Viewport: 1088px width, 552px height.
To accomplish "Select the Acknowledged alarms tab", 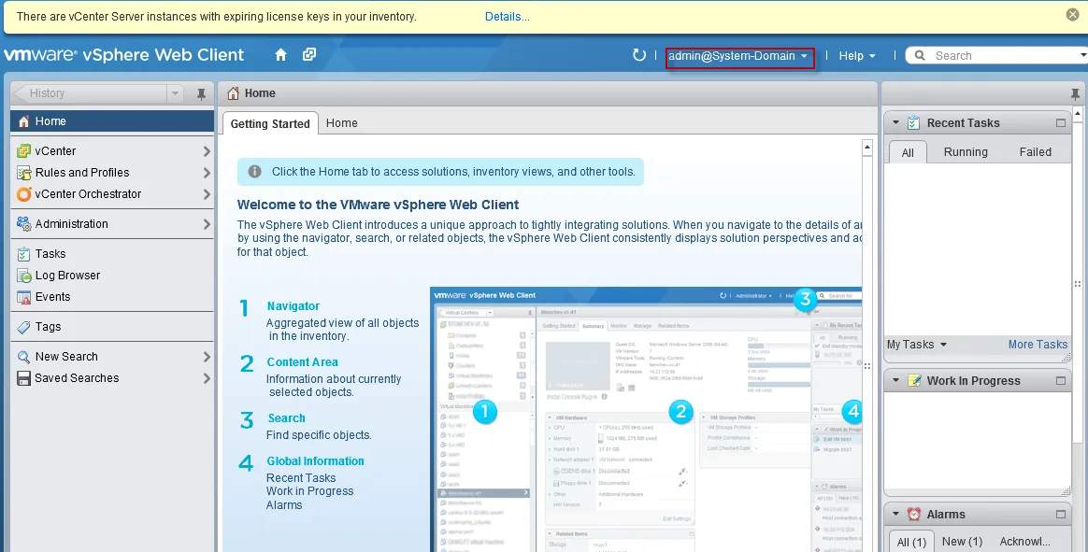I will pyautogui.click(x=1024, y=542).
